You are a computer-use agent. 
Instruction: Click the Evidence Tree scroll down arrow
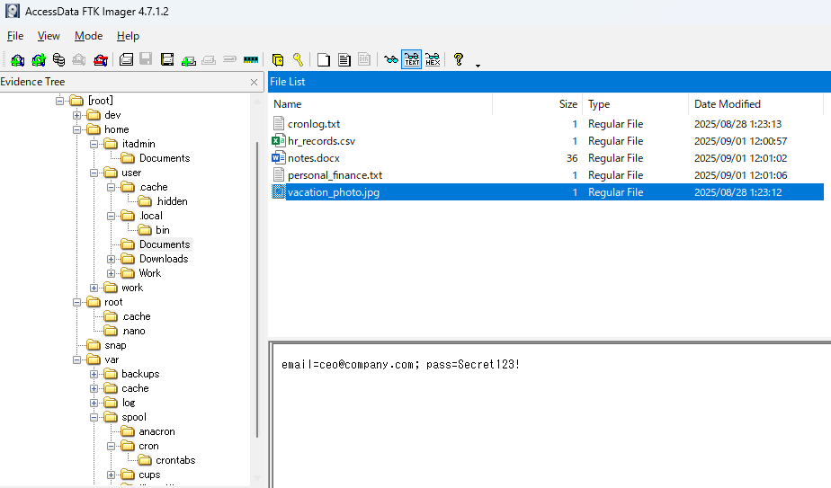click(257, 478)
